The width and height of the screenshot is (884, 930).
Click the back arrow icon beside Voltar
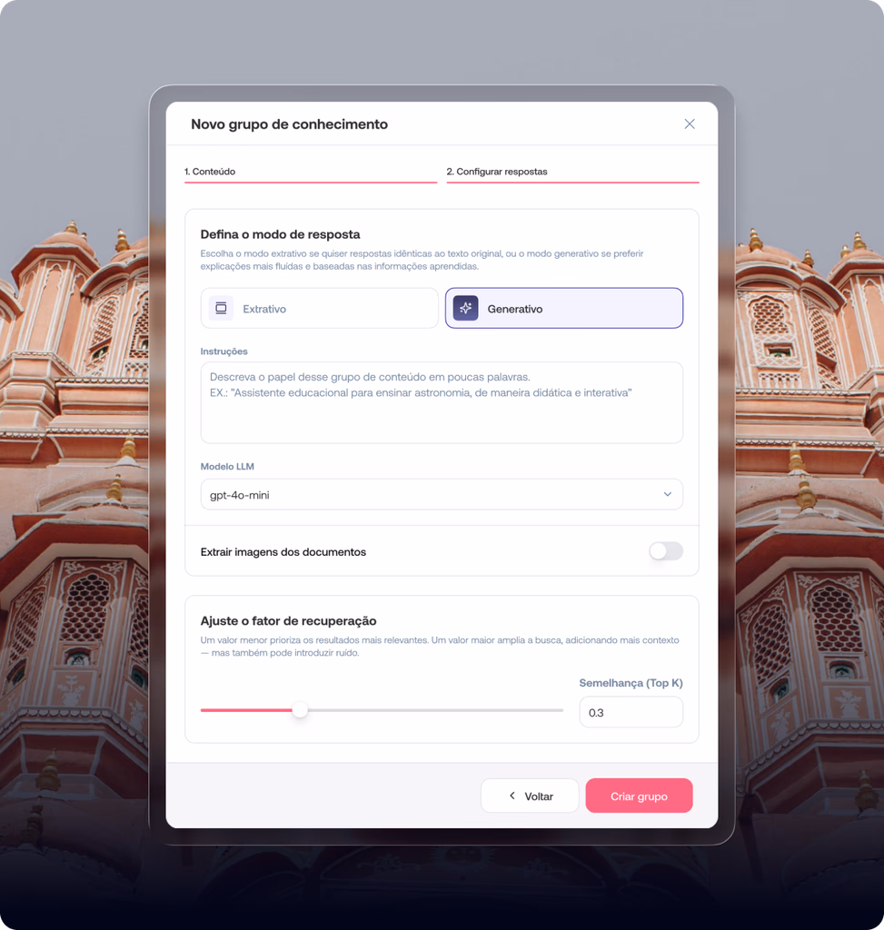click(512, 796)
